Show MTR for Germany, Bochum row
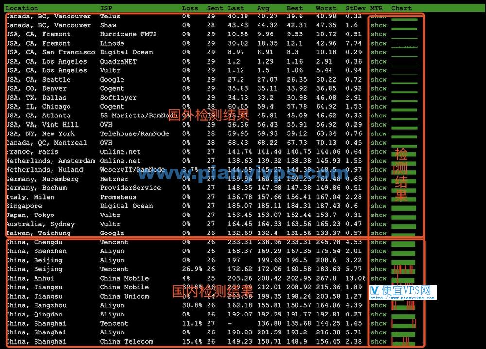Viewport: 486px width, 349px height. 379,188
